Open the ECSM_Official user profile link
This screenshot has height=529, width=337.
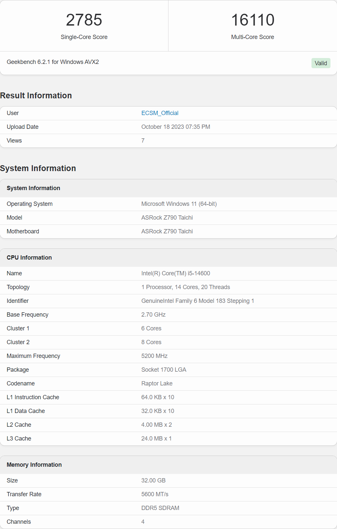tap(160, 113)
